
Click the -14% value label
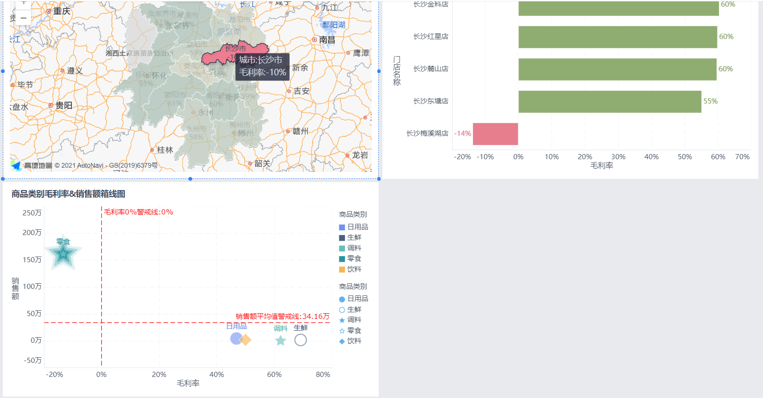[x=463, y=134]
